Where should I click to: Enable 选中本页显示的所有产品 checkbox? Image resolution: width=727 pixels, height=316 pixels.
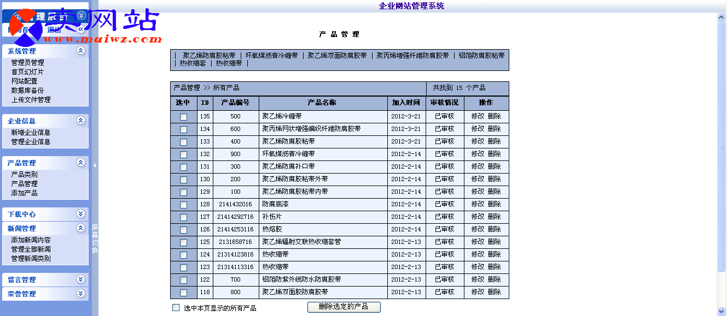point(176,308)
